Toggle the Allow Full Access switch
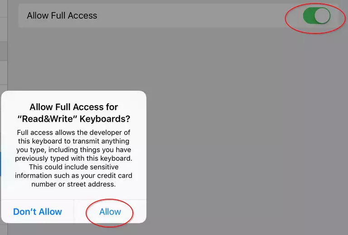This screenshot has width=348, height=235. pyautogui.click(x=316, y=15)
